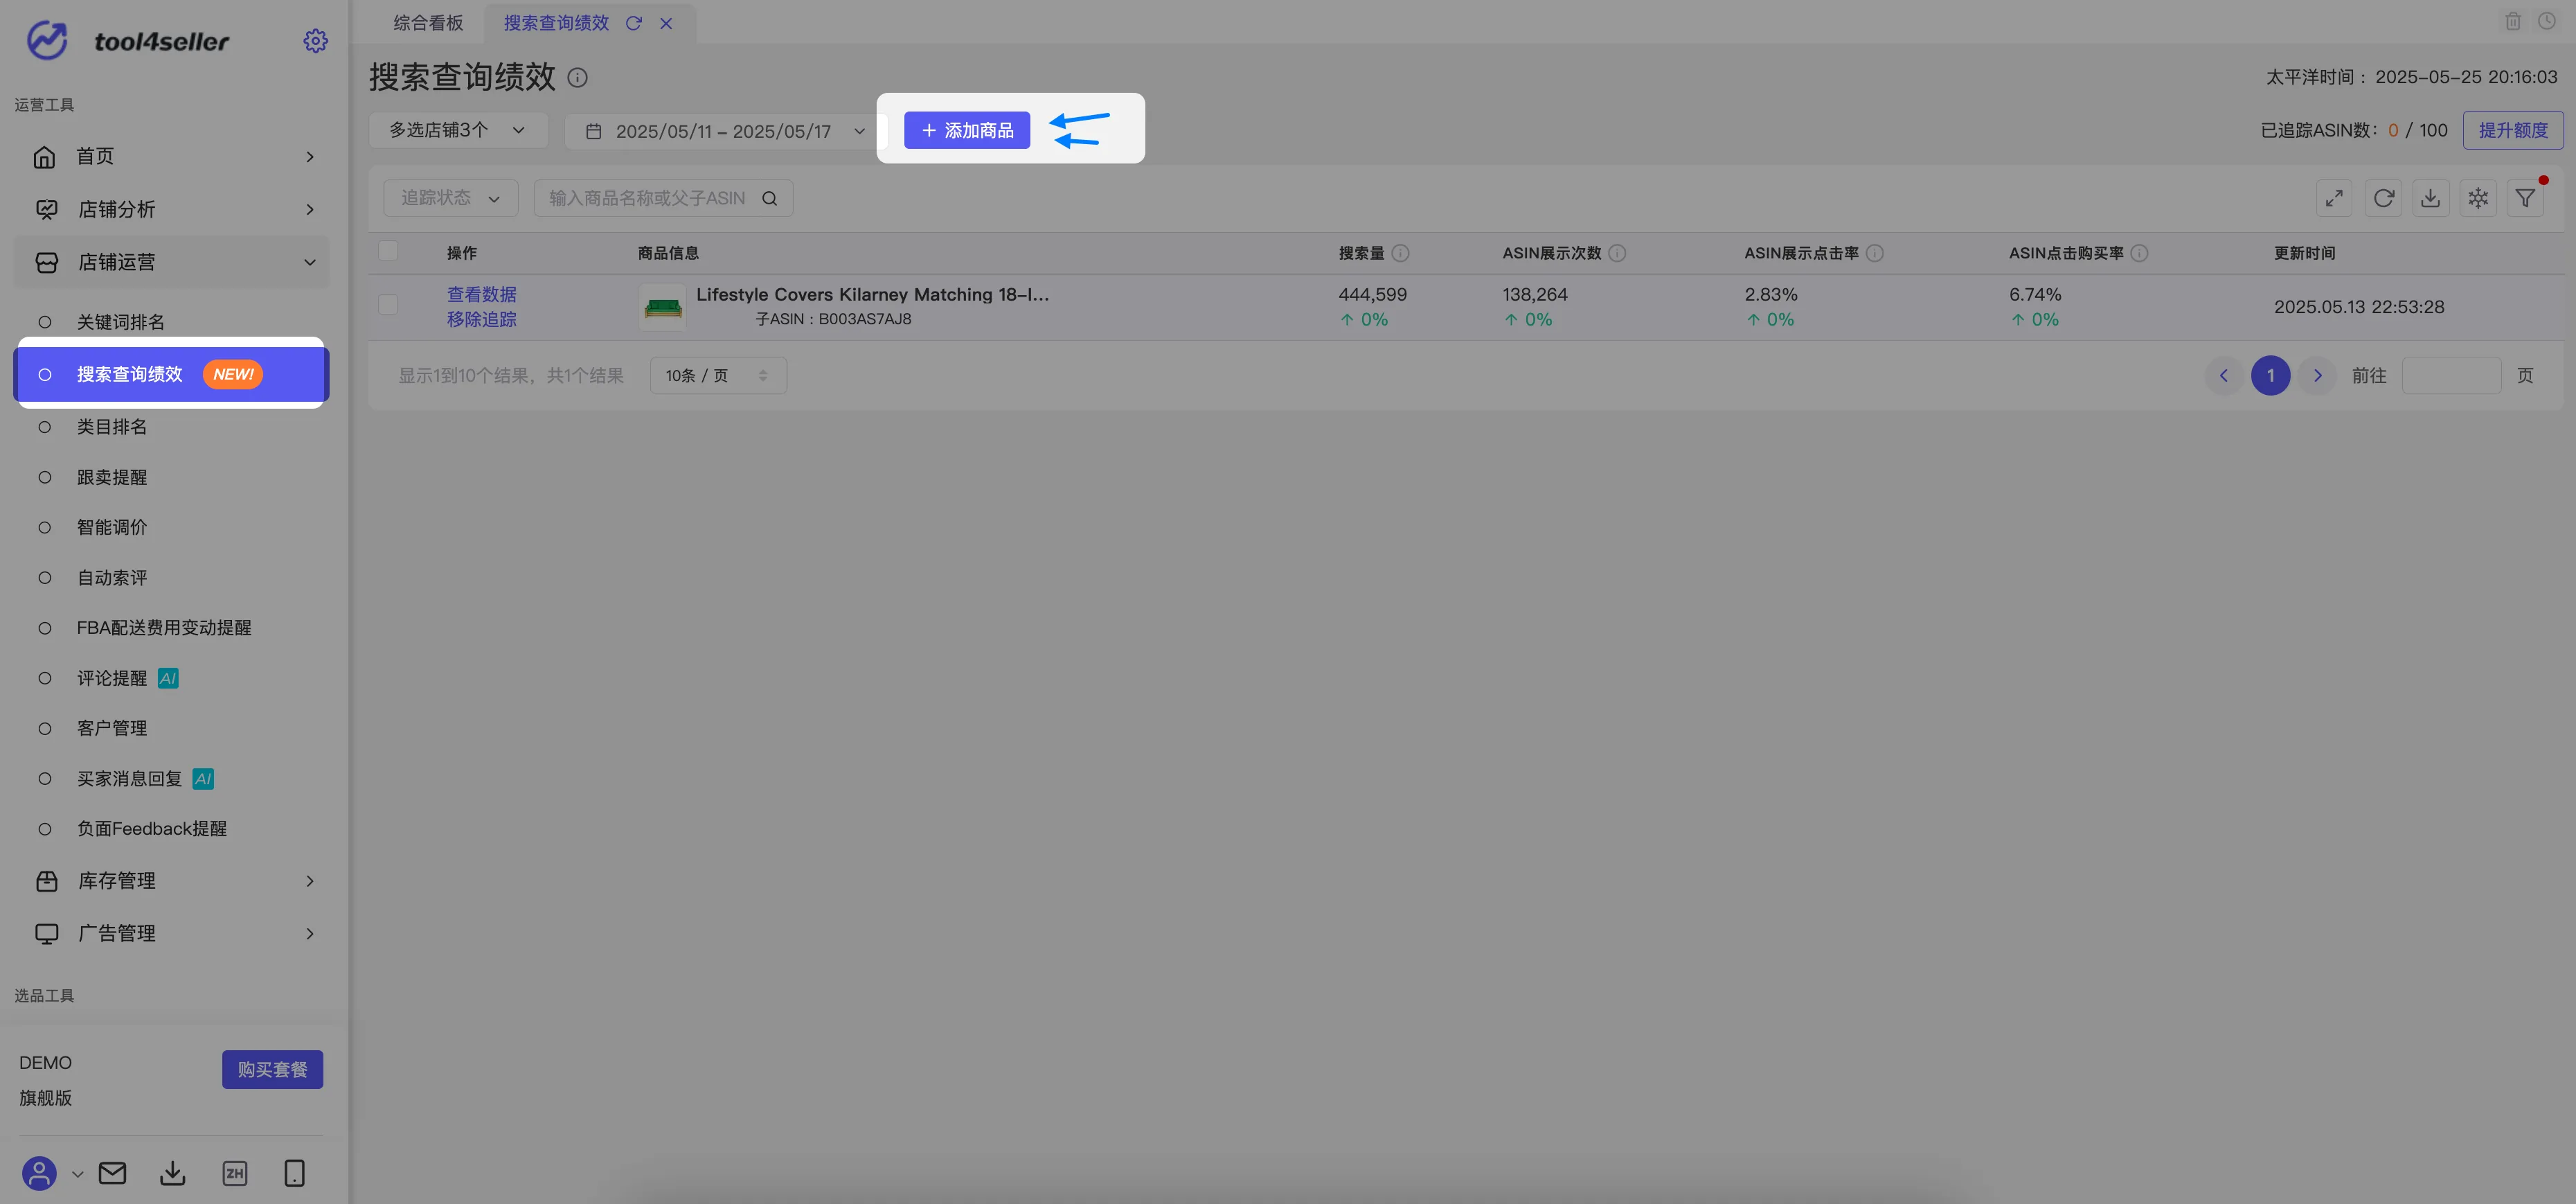Open the 10条 / 页 page size selector

tap(718, 375)
